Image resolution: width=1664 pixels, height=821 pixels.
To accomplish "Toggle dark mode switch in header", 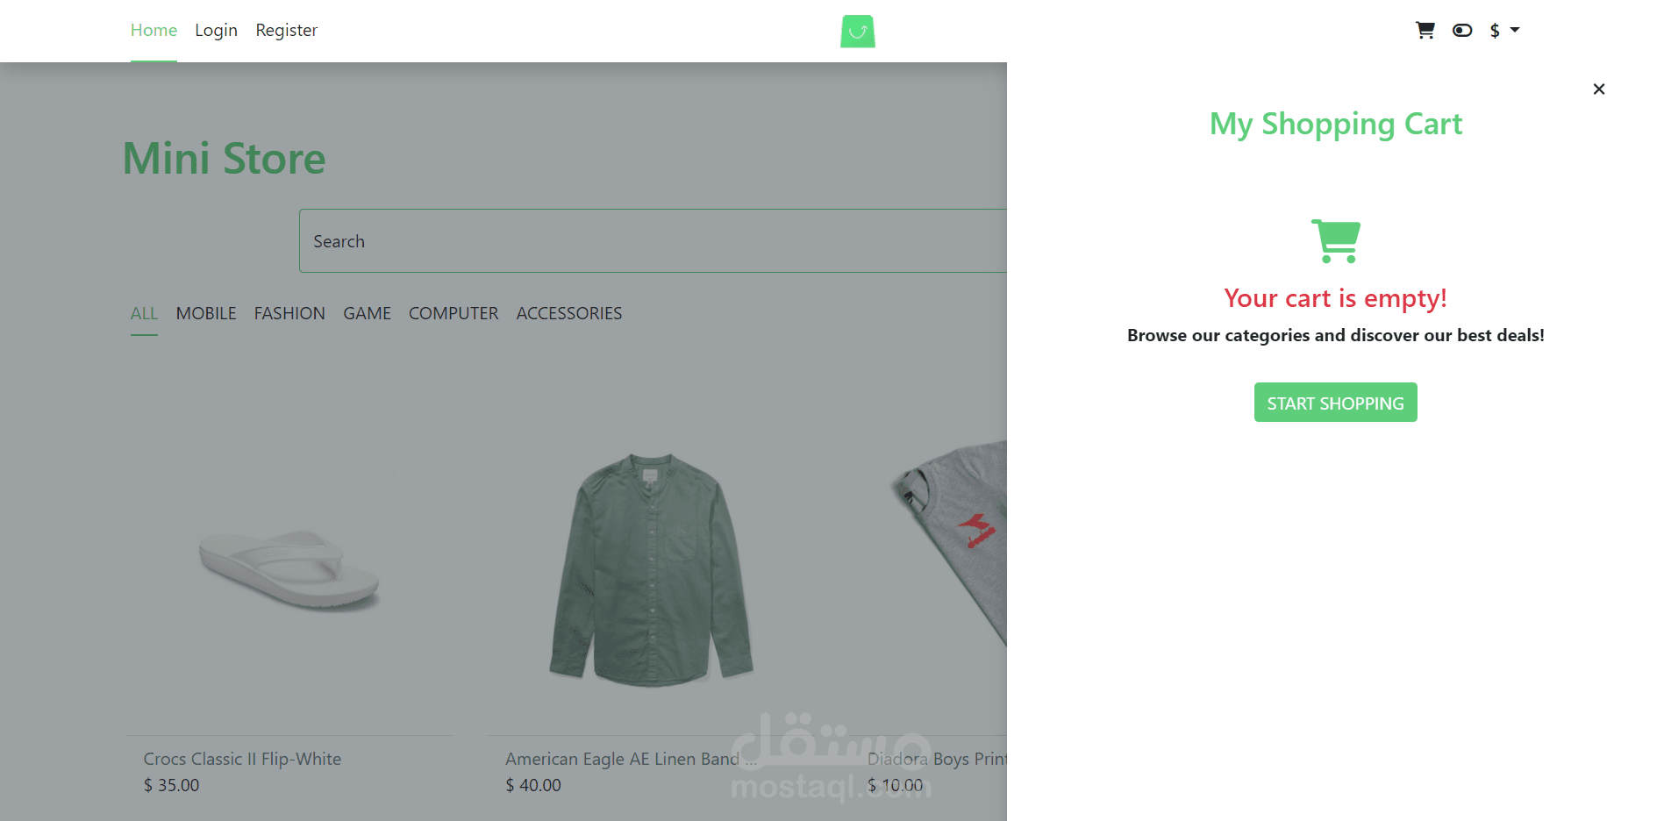I will pyautogui.click(x=1462, y=31).
